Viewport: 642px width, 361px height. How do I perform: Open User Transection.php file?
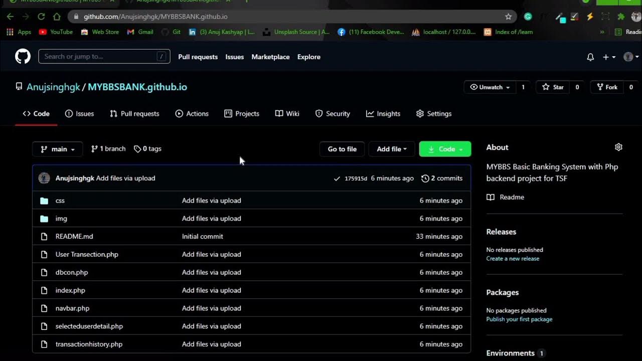[87, 254]
